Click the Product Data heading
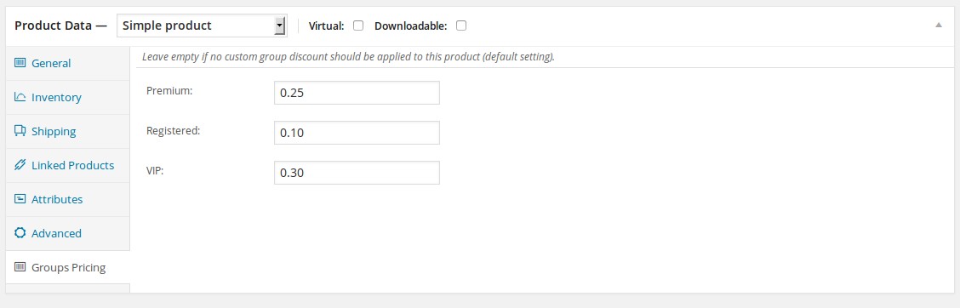The height and width of the screenshot is (308, 960). 60,26
